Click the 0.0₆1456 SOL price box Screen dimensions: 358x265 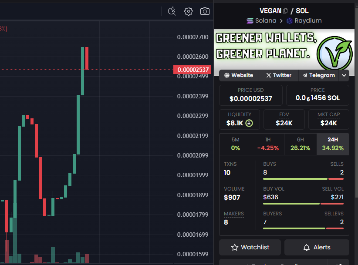[x=317, y=95]
